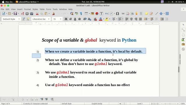Open the font size 15 dropdown
This screenshot has height=105, width=186.
tap(60, 19)
